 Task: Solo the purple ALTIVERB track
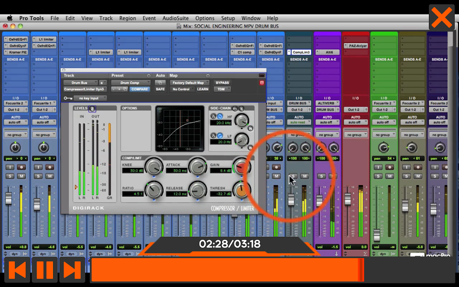(321, 176)
